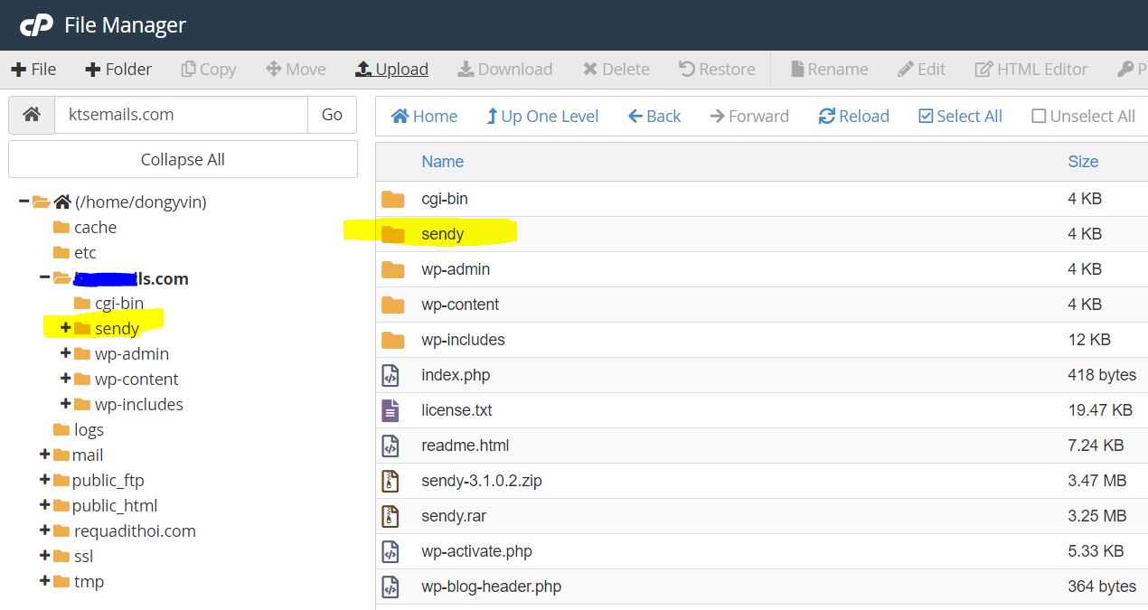
Task: Collapse the /home/dongyvin root tree node
Action: [x=24, y=202]
